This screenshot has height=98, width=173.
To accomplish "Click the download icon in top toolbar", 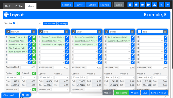I will click(155, 5).
